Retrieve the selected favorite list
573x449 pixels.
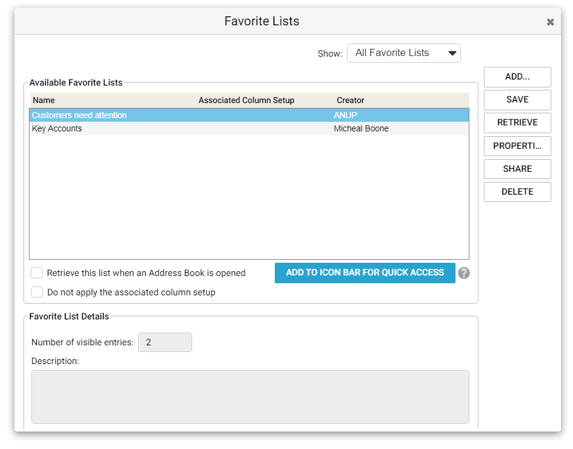point(518,123)
